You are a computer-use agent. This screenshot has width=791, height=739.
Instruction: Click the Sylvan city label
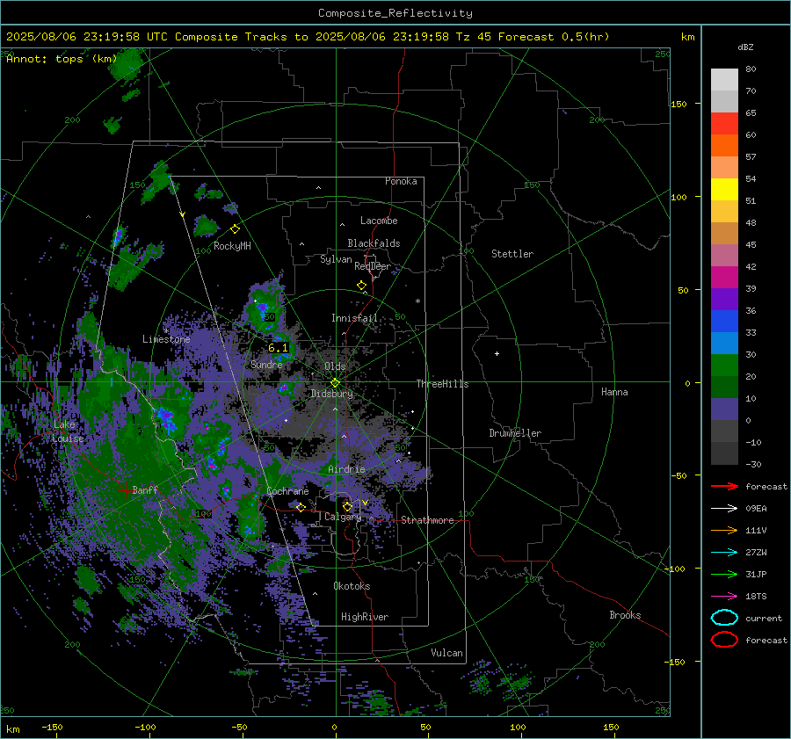coord(336,259)
